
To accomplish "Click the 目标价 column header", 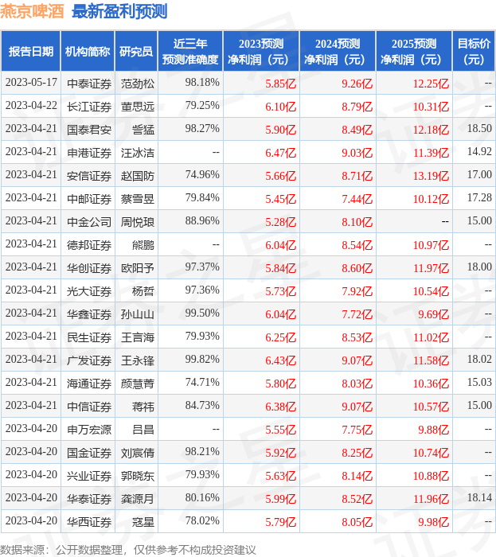I will pyautogui.click(x=474, y=51).
